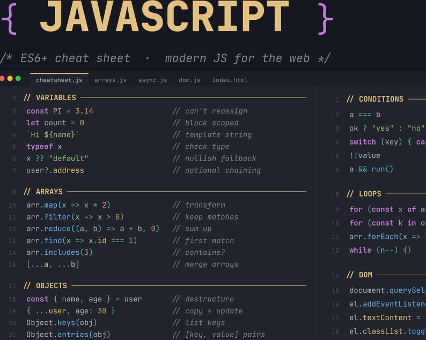Viewport: 426px width, 340px height.
Task: Click the `Hi ${name}` template string
Action: [53, 134]
